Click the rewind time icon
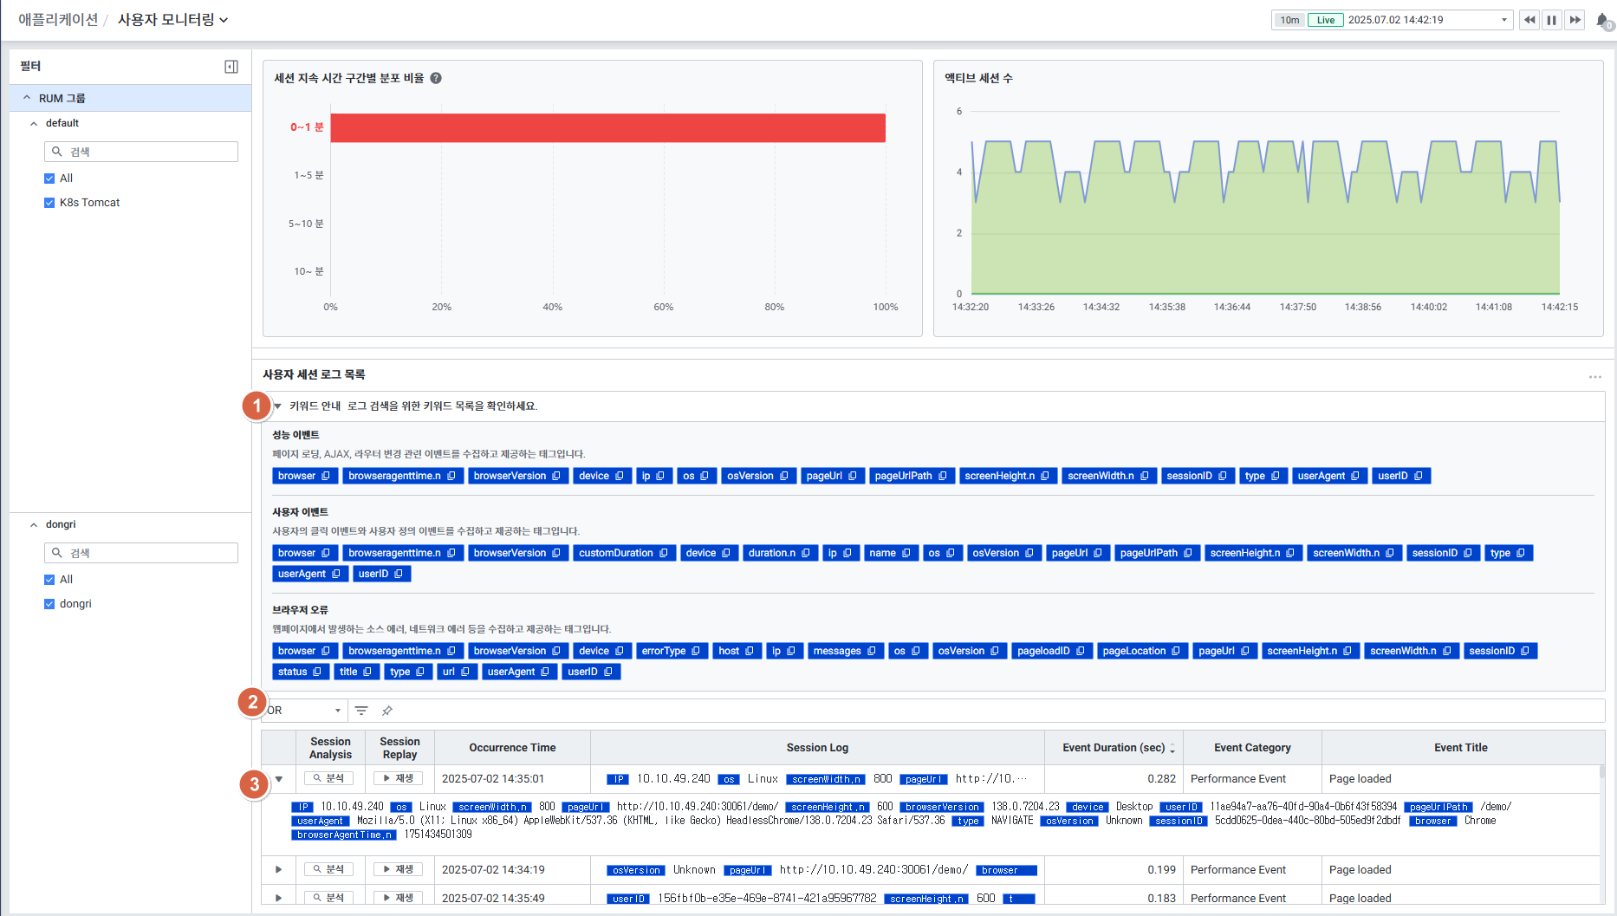The height and width of the screenshot is (916, 1617). (1529, 20)
